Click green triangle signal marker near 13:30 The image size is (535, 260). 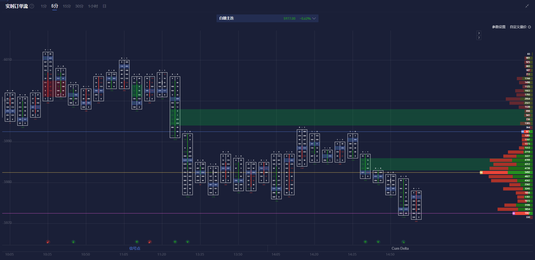188,242
